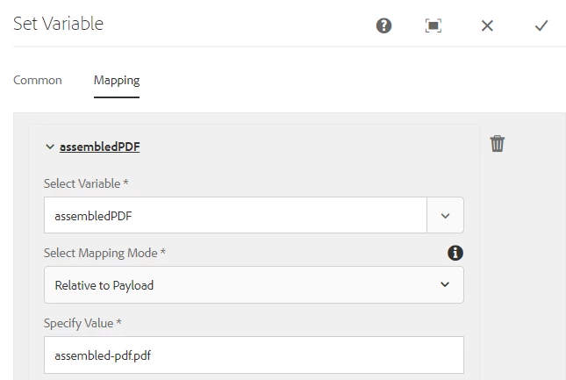Collapse the assembledPDF section using its chevron

pos(50,147)
